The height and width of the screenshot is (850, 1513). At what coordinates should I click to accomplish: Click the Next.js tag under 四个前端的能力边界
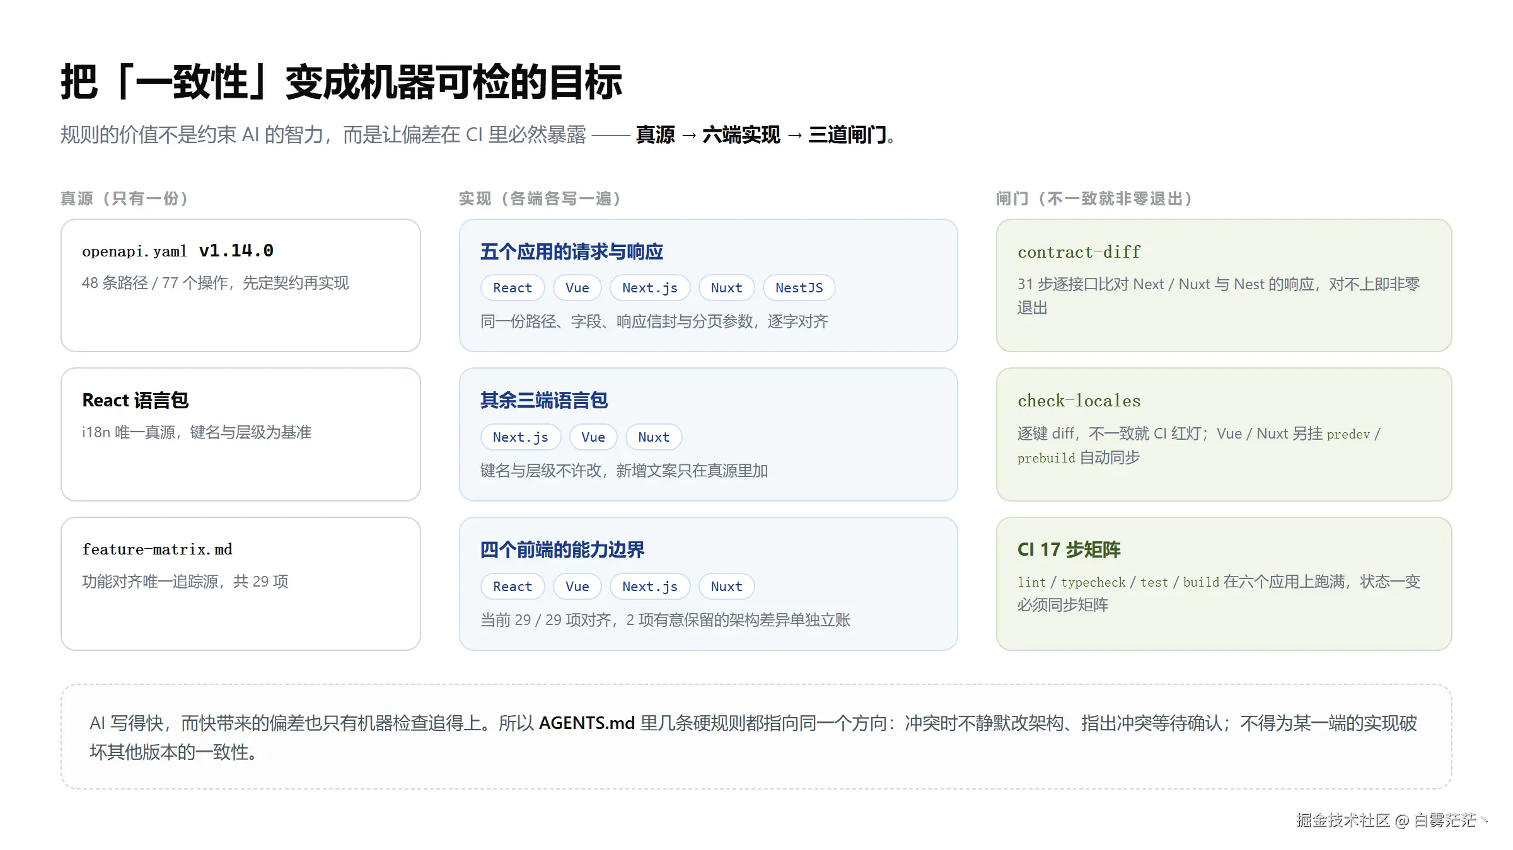[x=650, y=587]
